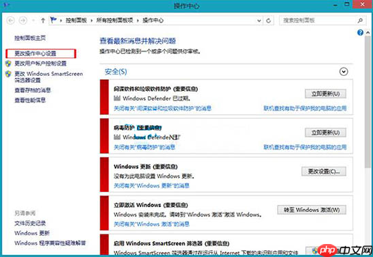Click the window flag icon in title bar
Screen dimensions: 373x257
(x=6, y=5)
